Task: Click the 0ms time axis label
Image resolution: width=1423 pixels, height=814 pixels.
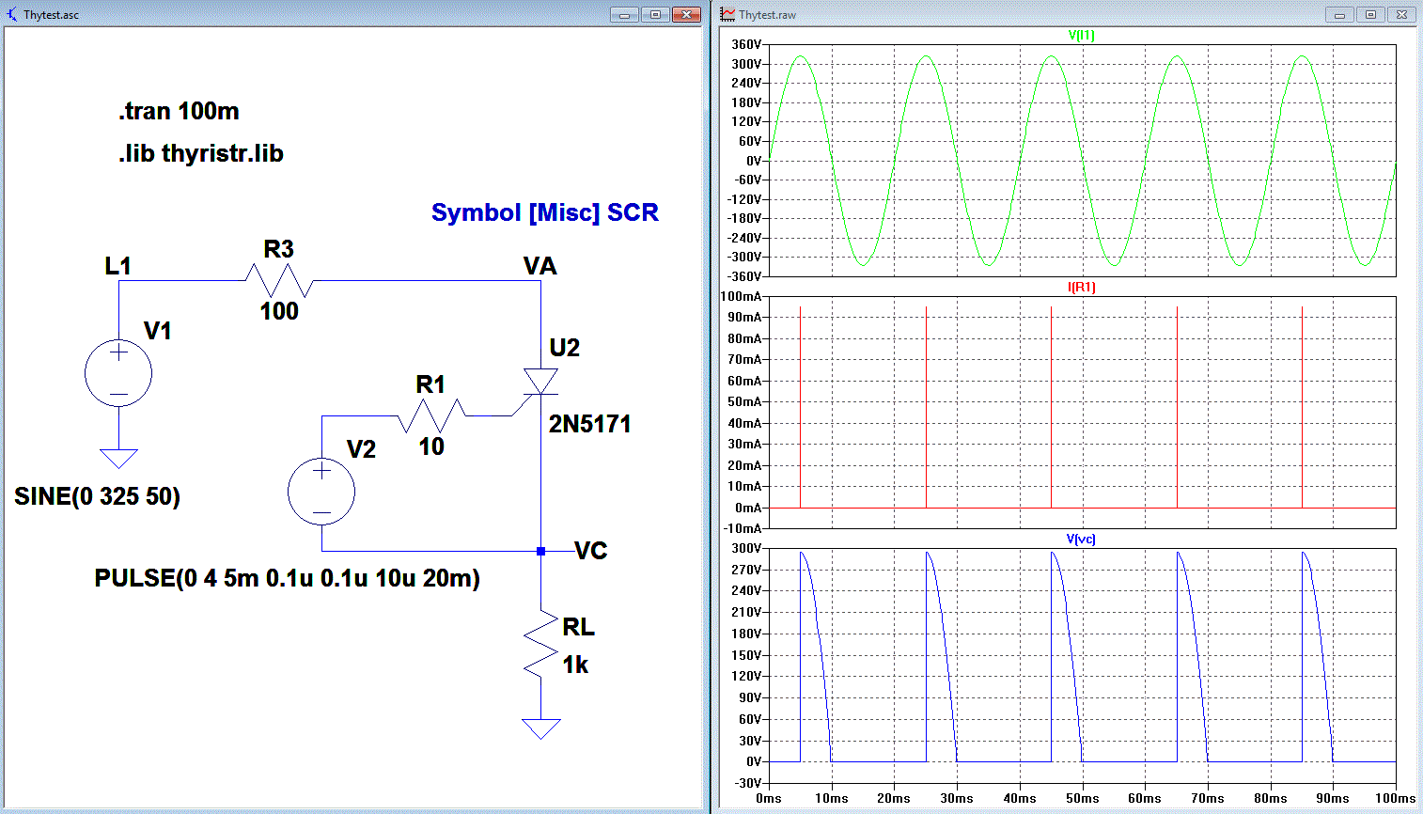Action: point(769,798)
